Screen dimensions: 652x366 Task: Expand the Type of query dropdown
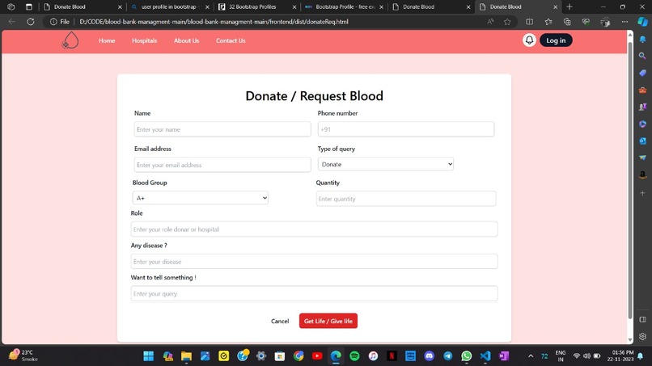pos(386,164)
